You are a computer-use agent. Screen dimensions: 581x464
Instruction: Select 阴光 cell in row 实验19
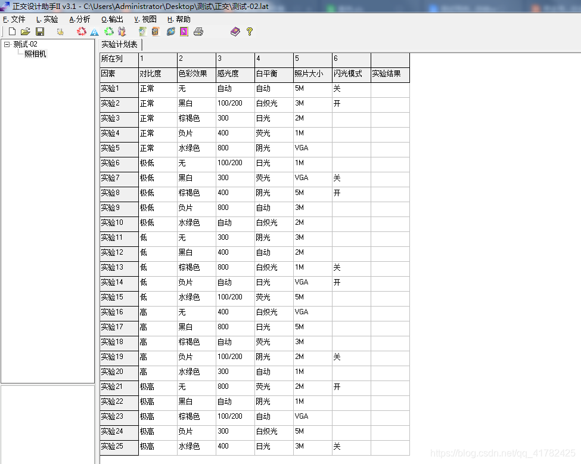pos(274,358)
